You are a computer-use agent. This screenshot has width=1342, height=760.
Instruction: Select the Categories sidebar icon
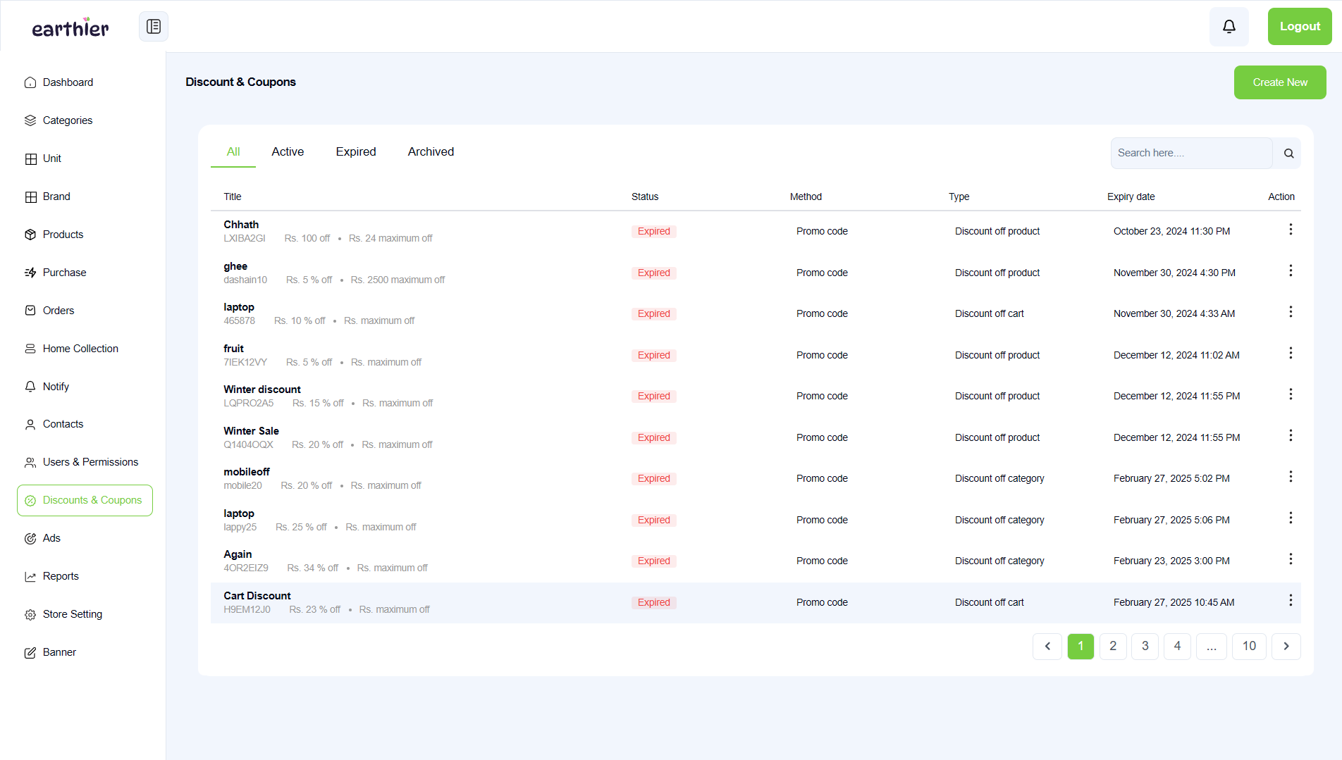(x=30, y=120)
